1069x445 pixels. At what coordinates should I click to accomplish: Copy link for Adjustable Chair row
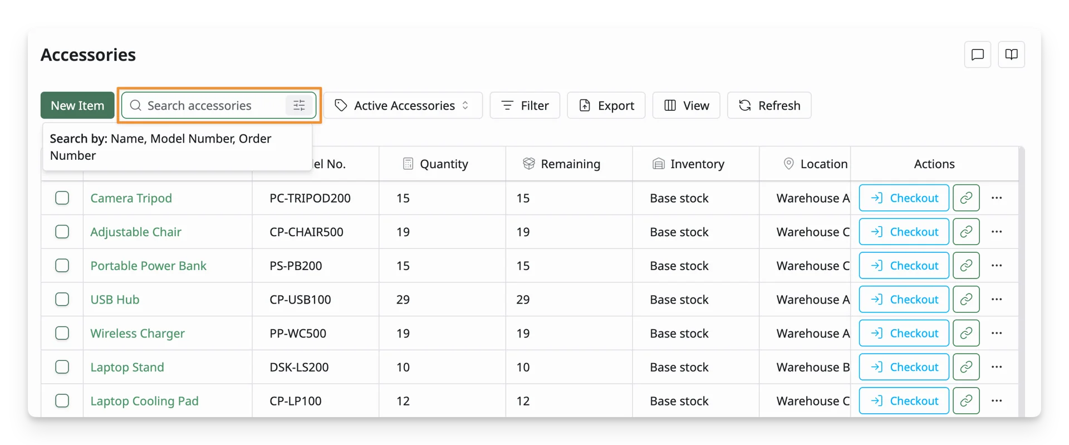pyautogui.click(x=966, y=232)
